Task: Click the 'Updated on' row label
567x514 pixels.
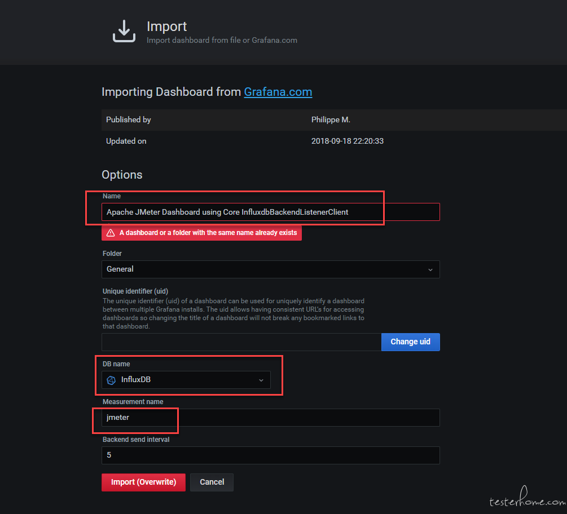Action: [126, 141]
